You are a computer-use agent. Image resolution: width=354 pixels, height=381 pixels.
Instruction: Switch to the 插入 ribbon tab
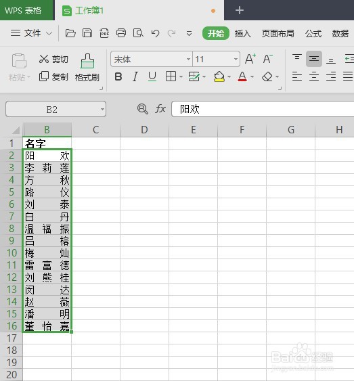(x=243, y=34)
